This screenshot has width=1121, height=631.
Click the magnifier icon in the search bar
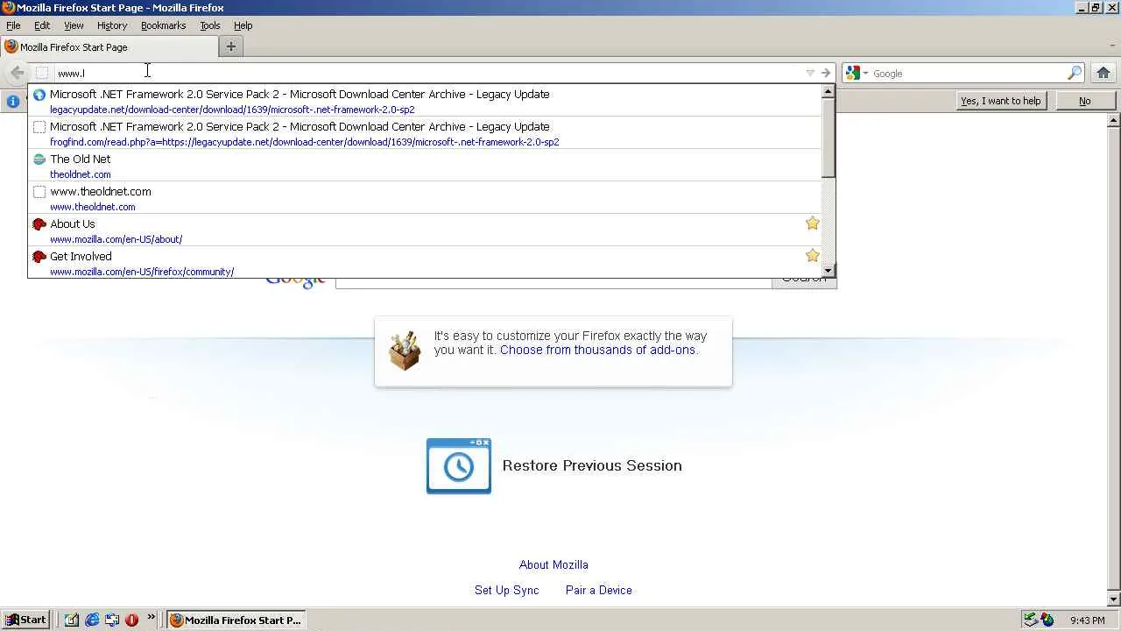coord(1075,73)
